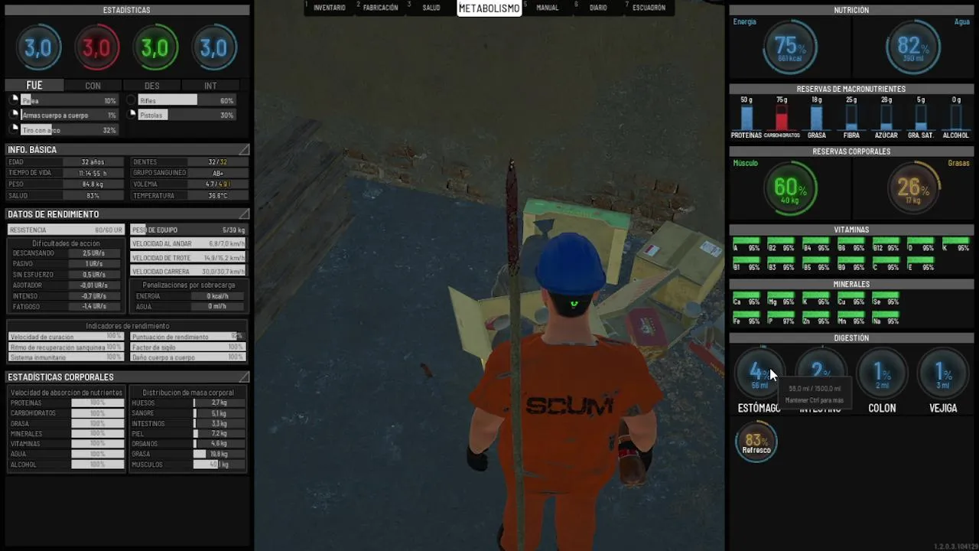
Task: Click the Peso de equipo 5/39 kg bar
Action: pos(188,230)
